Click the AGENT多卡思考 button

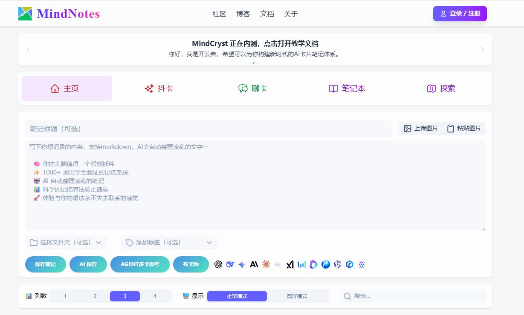(x=140, y=264)
